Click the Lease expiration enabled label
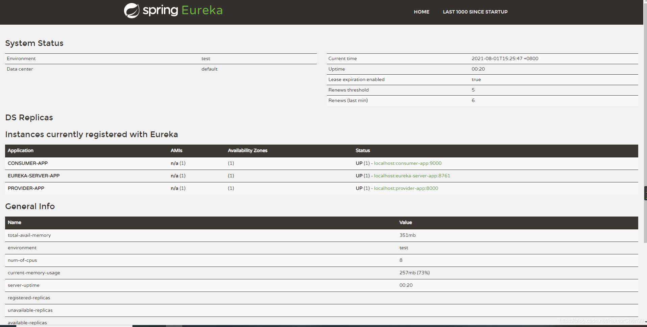Viewport: 647px width, 327px height. [357, 79]
